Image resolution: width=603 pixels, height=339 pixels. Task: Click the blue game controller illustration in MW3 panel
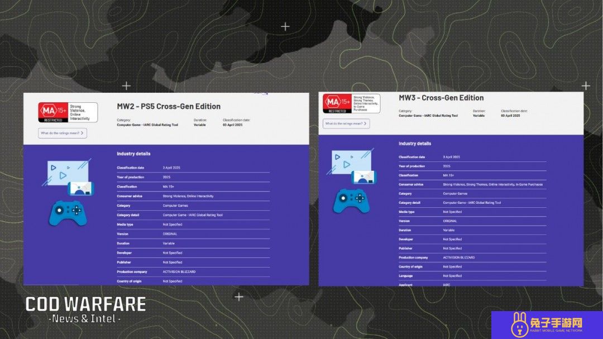click(x=351, y=200)
